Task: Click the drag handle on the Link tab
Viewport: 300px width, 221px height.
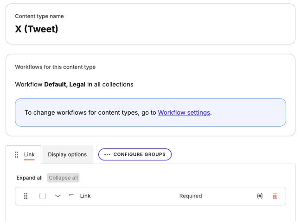Action: tap(16, 154)
